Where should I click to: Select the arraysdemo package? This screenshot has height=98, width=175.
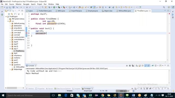18,28
